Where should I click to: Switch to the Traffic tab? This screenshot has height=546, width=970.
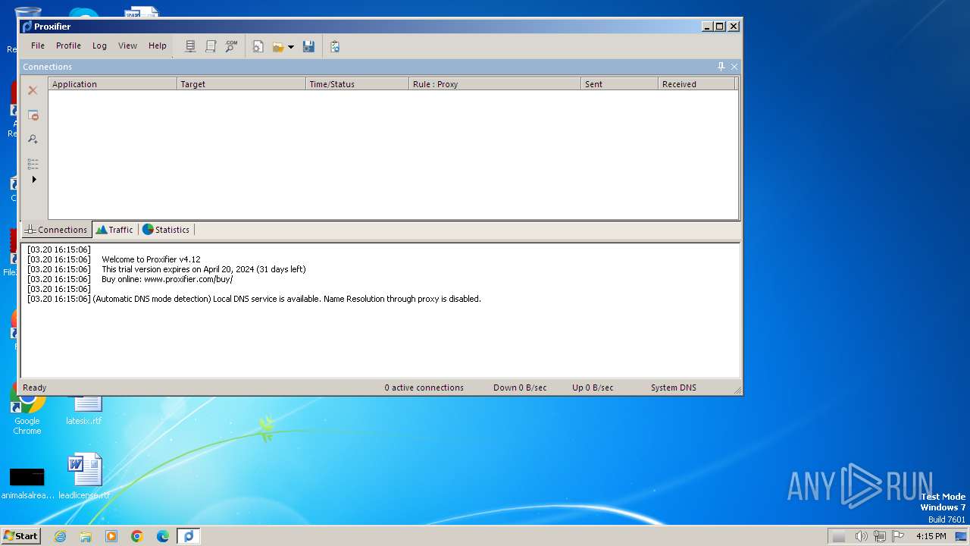click(x=114, y=230)
